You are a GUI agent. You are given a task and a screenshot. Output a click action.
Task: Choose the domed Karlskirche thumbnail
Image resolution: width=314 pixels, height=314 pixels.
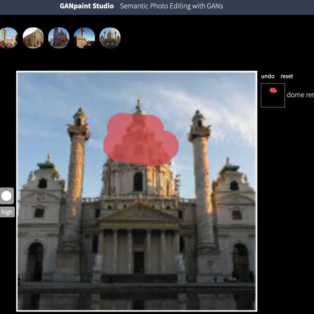[x=110, y=38]
